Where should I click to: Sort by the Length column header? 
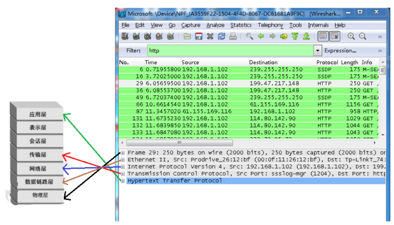(x=349, y=62)
